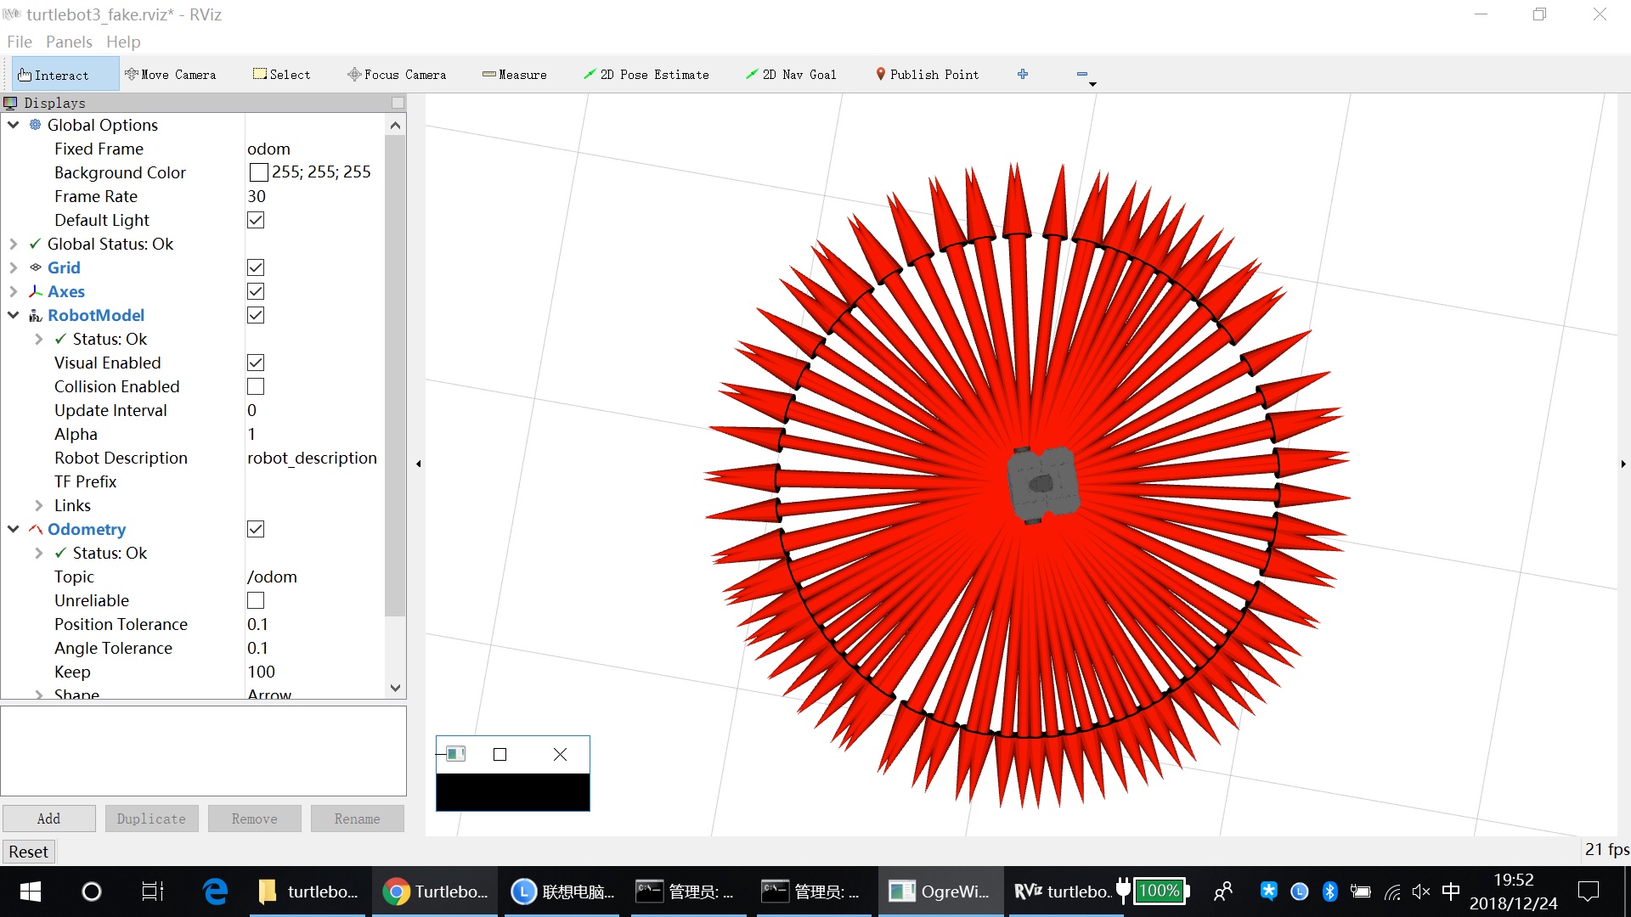The width and height of the screenshot is (1631, 917).
Task: Uncheck the Grid display checkbox
Action: (x=256, y=267)
